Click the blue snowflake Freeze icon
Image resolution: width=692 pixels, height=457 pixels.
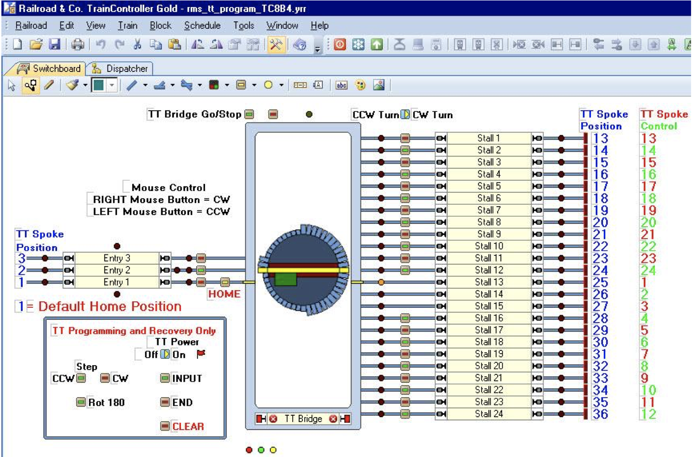click(358, 44)
